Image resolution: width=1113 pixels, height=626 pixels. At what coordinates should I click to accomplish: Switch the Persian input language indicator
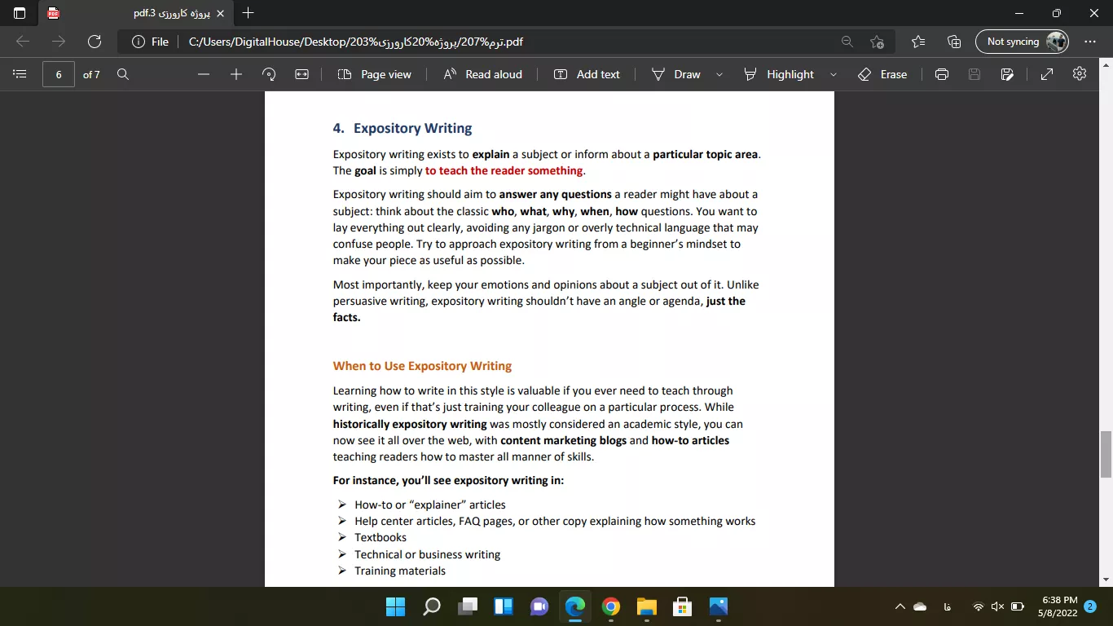(948, 606)
